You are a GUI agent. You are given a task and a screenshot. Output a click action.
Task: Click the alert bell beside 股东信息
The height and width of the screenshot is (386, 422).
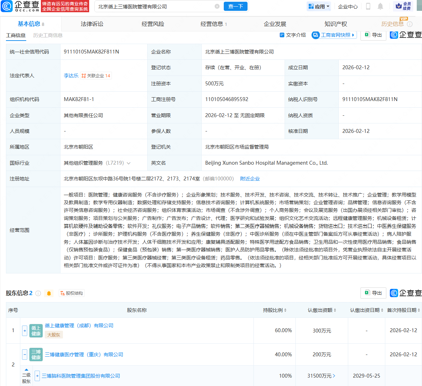tap(49, 293)
